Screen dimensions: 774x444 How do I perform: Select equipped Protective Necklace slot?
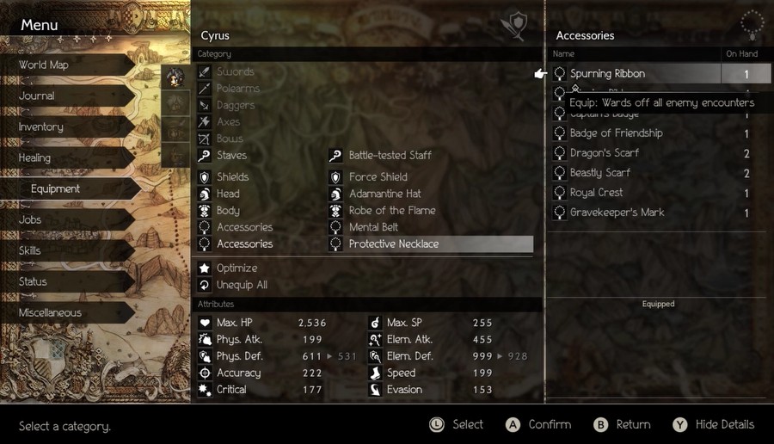click(x=431, y=244)
